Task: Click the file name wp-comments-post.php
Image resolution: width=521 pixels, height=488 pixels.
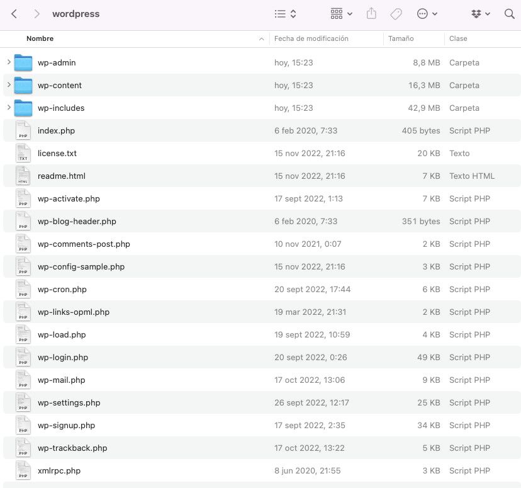Action: click(84, 244)
